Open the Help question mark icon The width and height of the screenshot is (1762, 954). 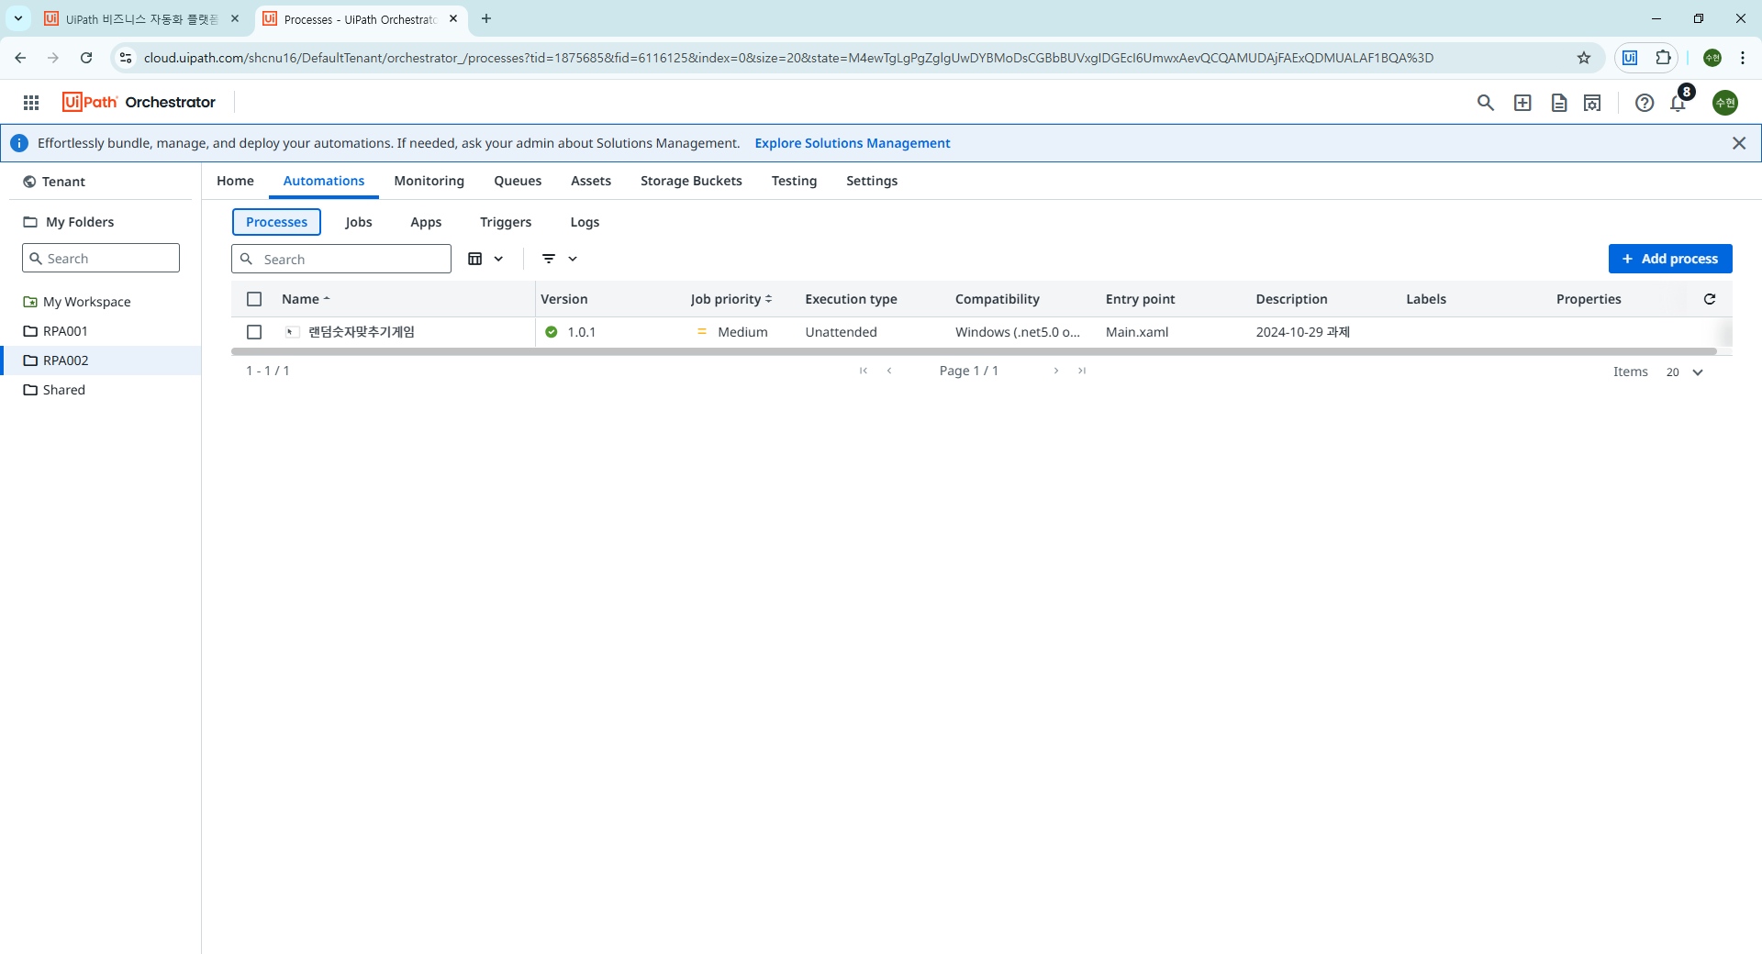coord(1645,103)
